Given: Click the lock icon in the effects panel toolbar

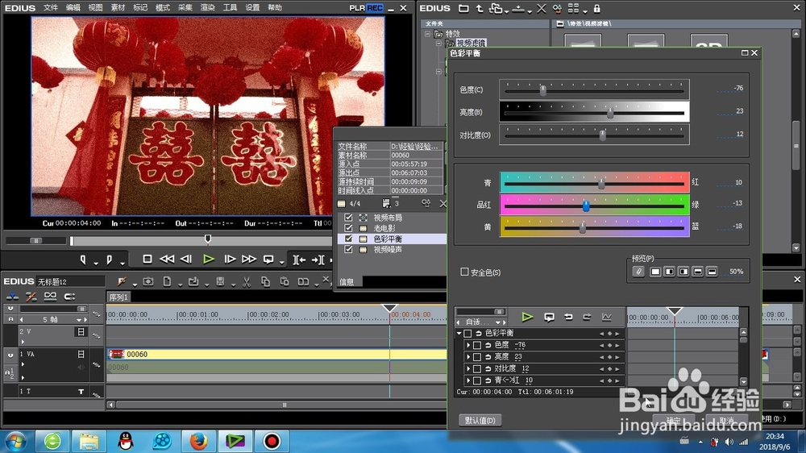Looking at the screenshot, I should tap(596, 8).
